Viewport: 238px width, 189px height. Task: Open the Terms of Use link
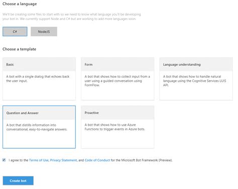(39, 160)
